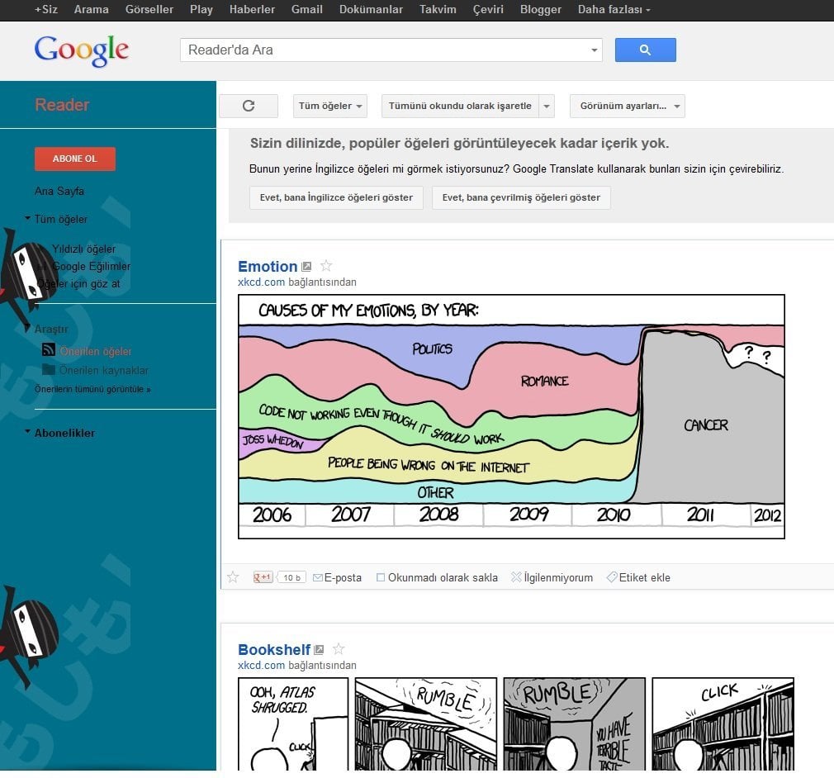Click the Emotion comic chart image

(511, 416)
